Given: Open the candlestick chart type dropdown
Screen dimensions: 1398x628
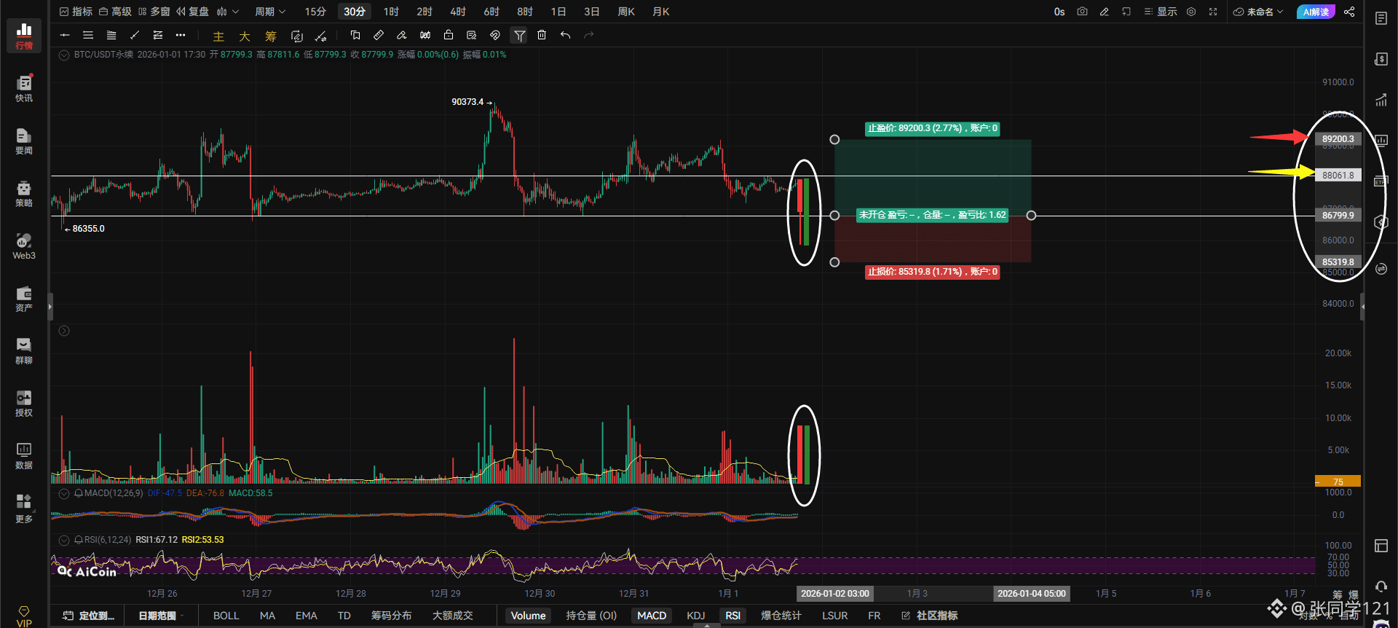Looking at the screenshot, I should (228, 12).
